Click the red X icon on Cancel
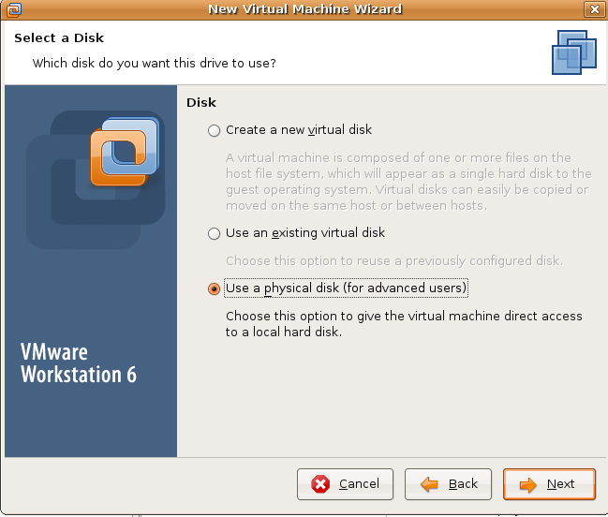Screen dimensions: 608x517 [x=320, y=484]
